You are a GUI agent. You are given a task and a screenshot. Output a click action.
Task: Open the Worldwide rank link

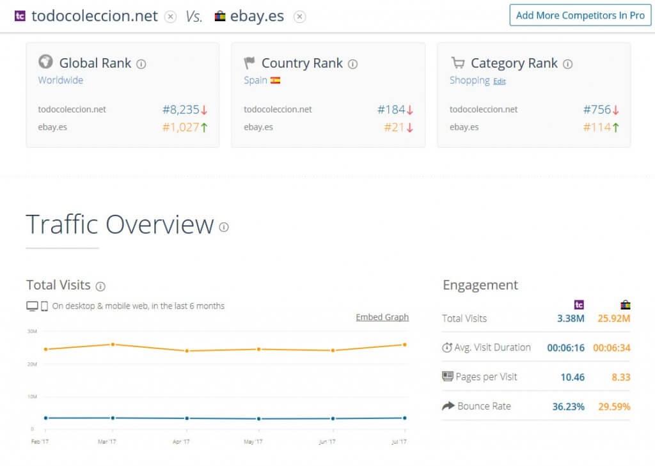[60, 80]
